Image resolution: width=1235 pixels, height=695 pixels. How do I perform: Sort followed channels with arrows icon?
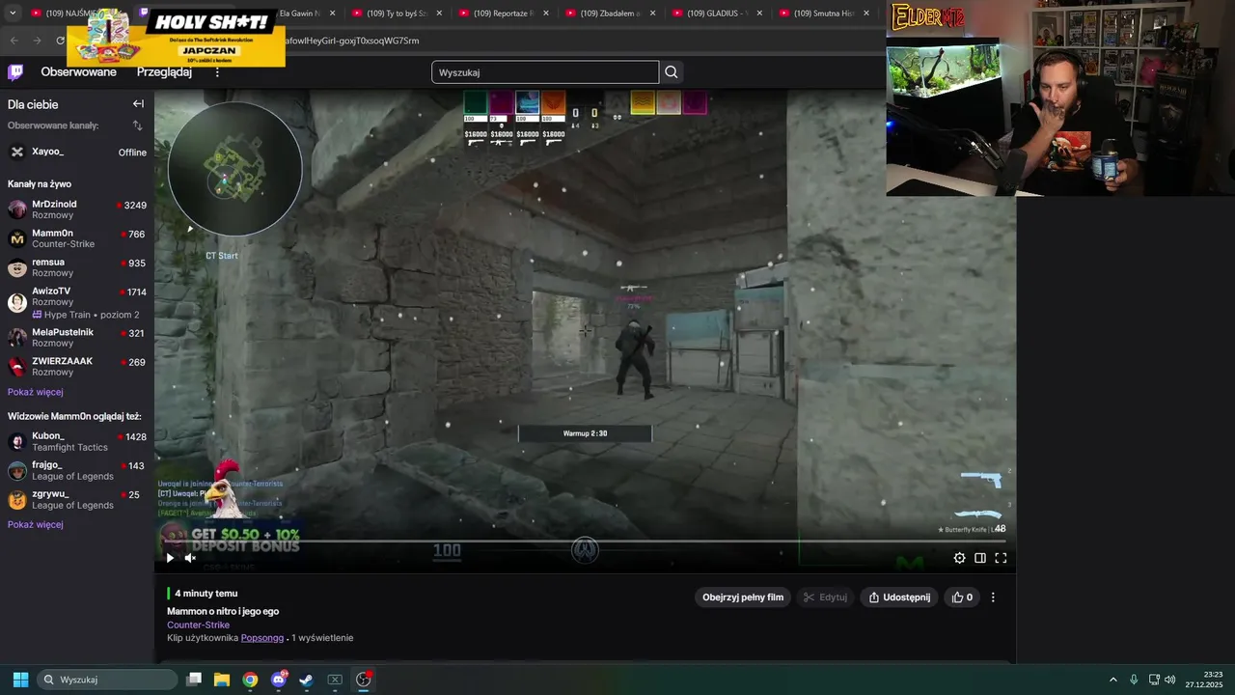137,125
